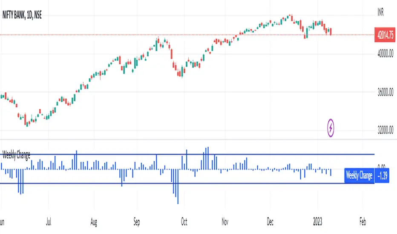397x234 pixels.
Task: Select the blue Weekly Change axis tag
Action: pos(359,175)
